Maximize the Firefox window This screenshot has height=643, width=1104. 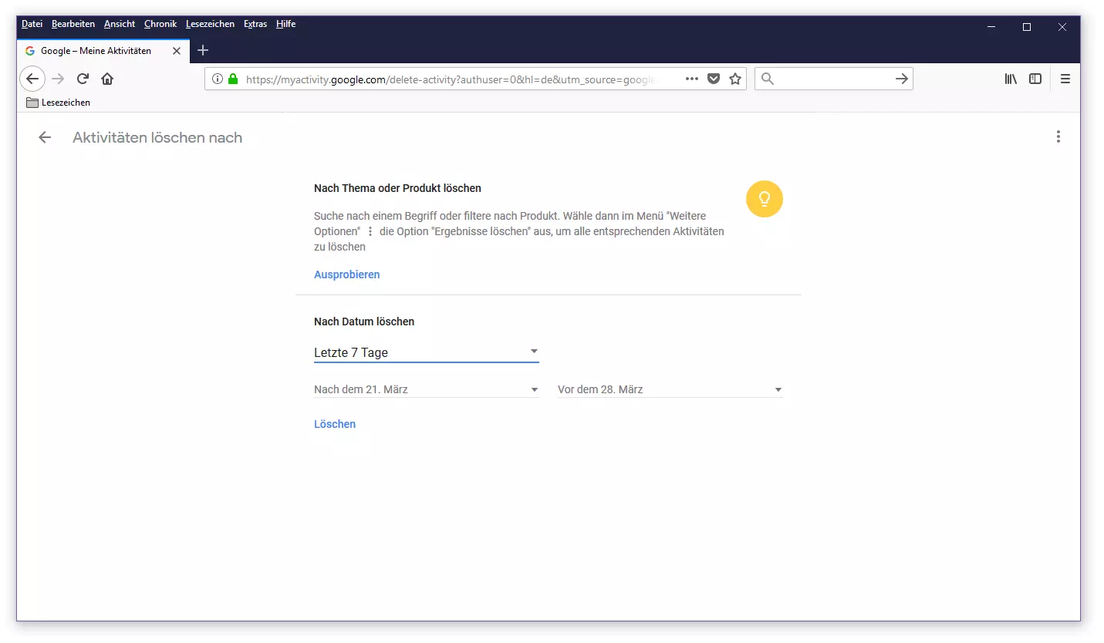coord(1027,27)
